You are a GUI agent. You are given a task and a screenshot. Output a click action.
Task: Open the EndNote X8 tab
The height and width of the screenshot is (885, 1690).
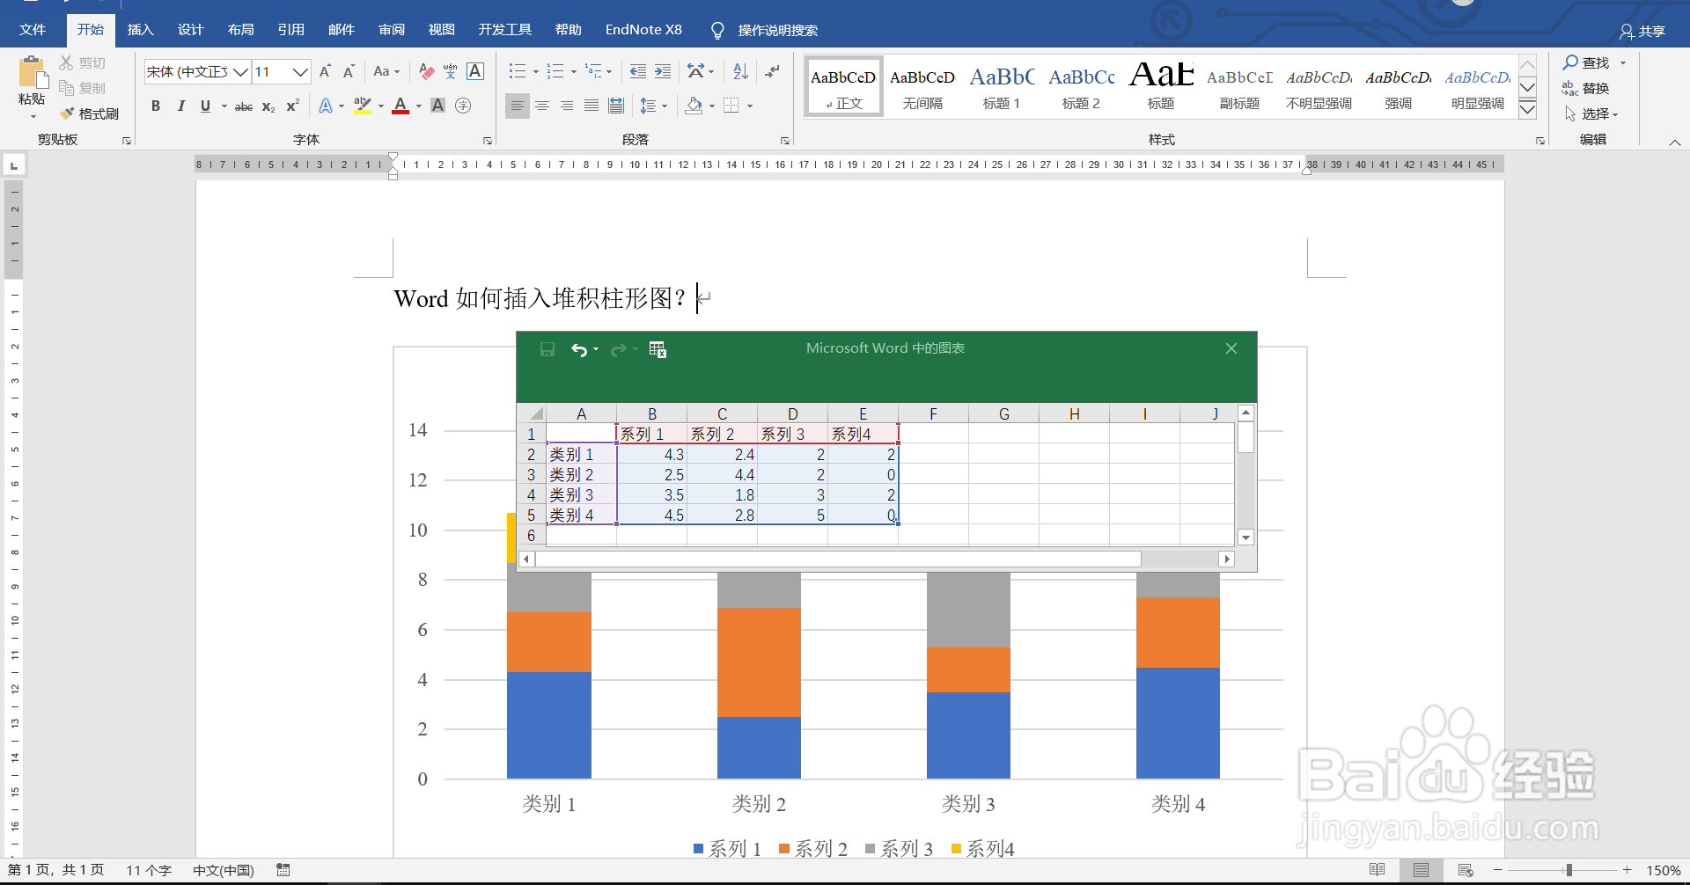(643, 30)
